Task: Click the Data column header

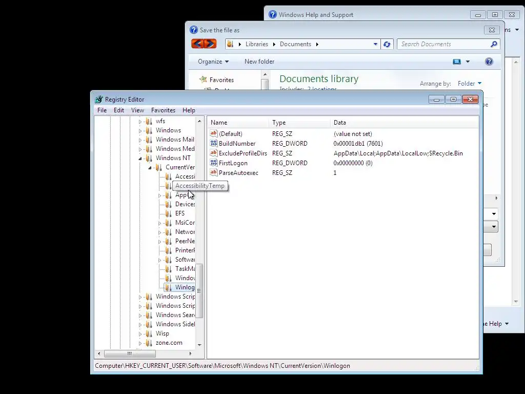Action: tap(404, 123)
